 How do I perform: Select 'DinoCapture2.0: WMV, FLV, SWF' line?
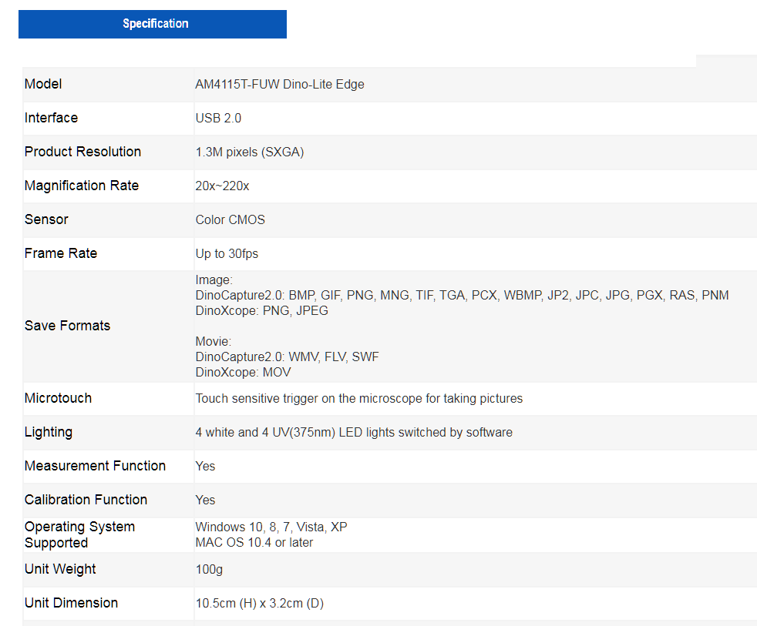[287, 357]
